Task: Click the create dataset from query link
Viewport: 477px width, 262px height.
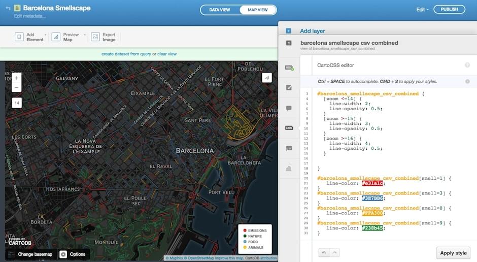Action: tap(126, 54)
